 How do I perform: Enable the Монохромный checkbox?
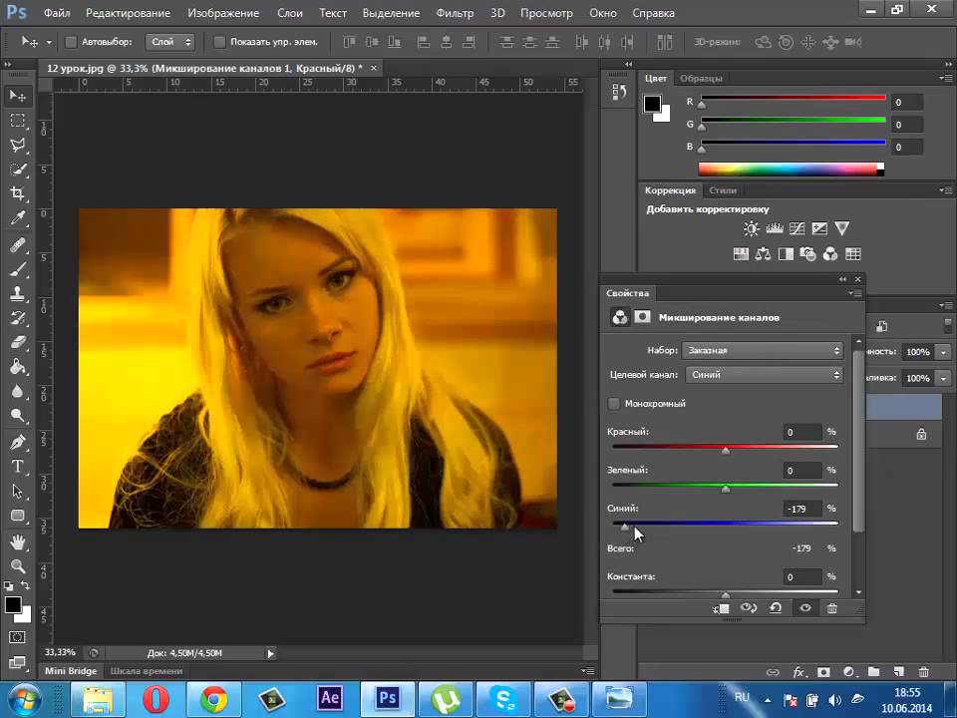point(614,404)
